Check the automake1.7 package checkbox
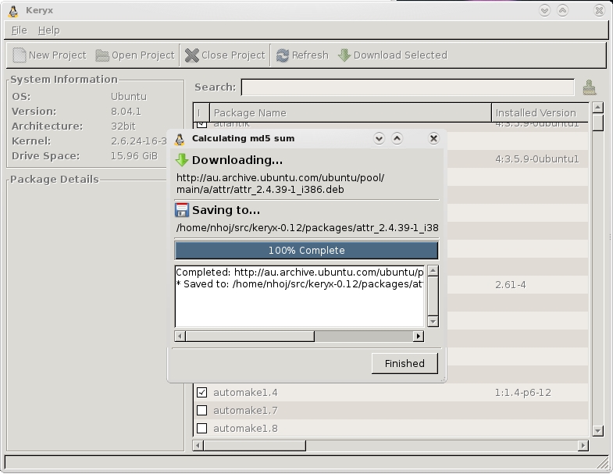Image resolution: width=613 pixels, height=474 pixels. tap(202, 410)
